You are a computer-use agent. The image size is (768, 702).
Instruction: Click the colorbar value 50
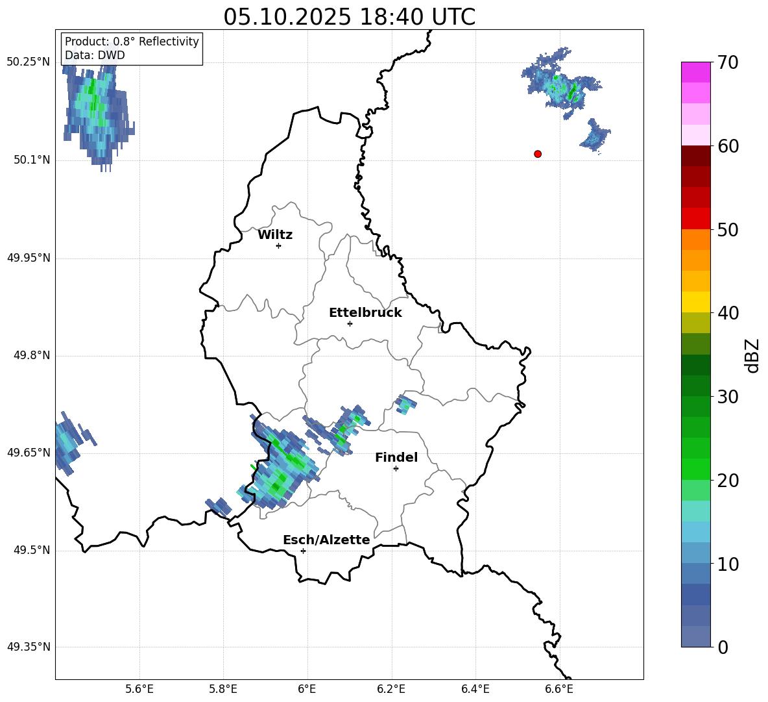(728, 229)
